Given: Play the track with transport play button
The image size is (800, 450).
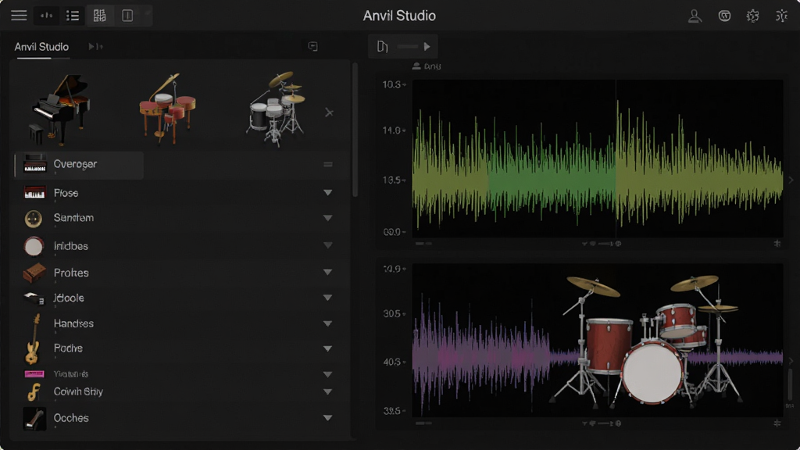Looking at the screenshot, I should tap(427, 46).
